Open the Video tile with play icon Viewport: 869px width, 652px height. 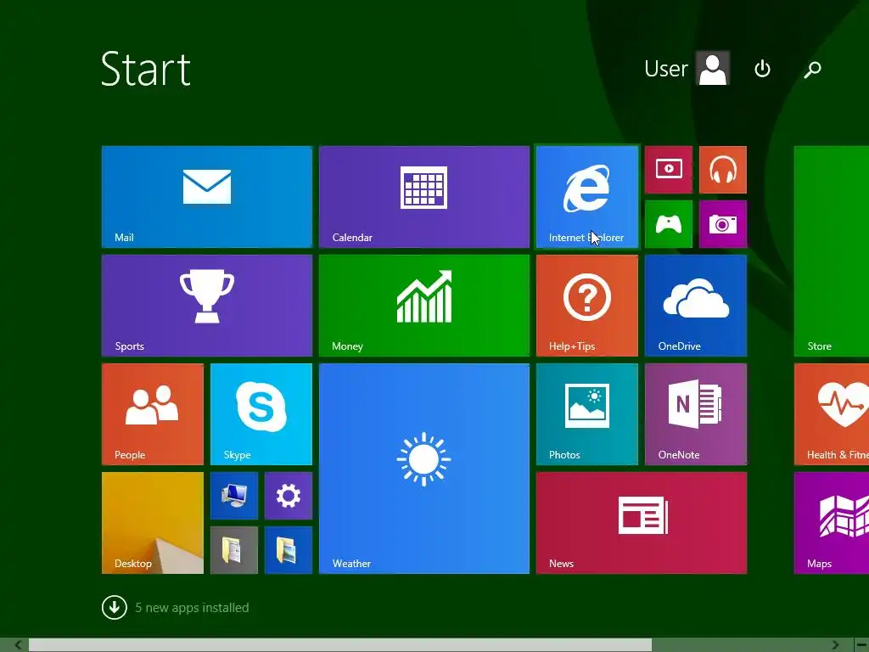point(669,170)
